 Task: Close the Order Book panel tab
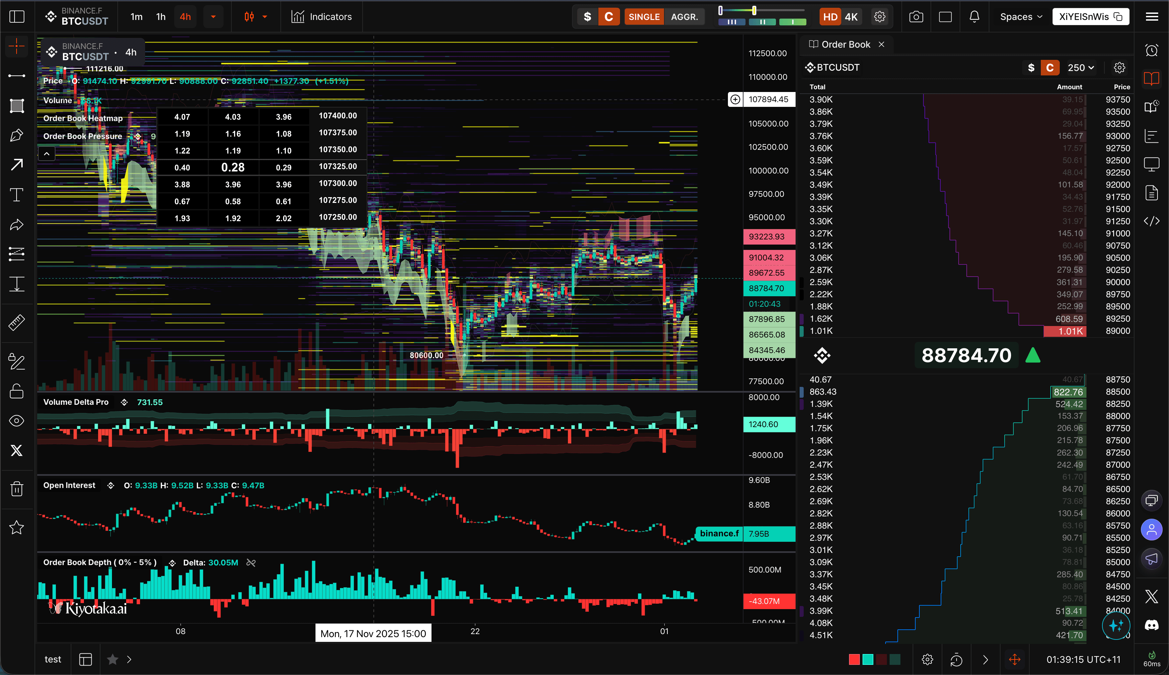point(881,45)
